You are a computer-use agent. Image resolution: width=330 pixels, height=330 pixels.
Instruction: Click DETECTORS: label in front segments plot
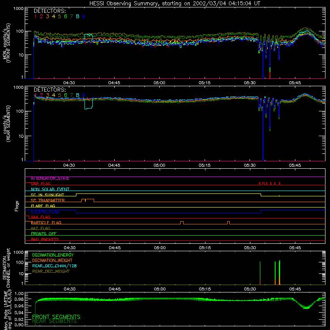pos(50,11)
